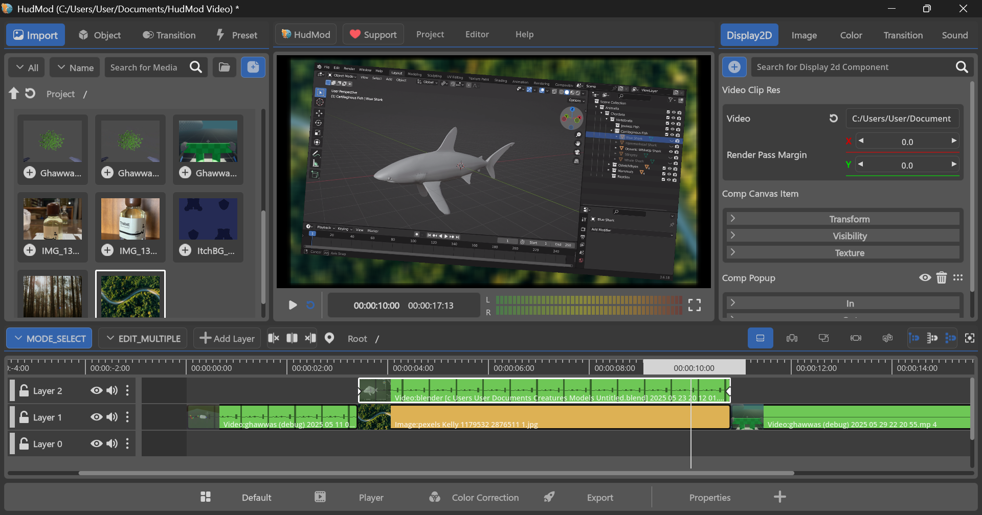Image resolution: width=982 pixels, height=515 pixels.
Task: Hide Layer 2 with its eye icon
Action: (96, 390)
